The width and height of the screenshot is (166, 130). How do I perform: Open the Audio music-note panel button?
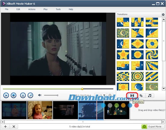150,96
